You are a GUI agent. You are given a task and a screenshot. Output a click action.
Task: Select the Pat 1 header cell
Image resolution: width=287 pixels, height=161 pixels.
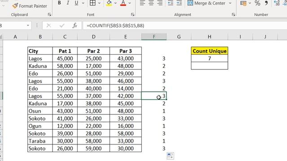(x=65, y=51)
